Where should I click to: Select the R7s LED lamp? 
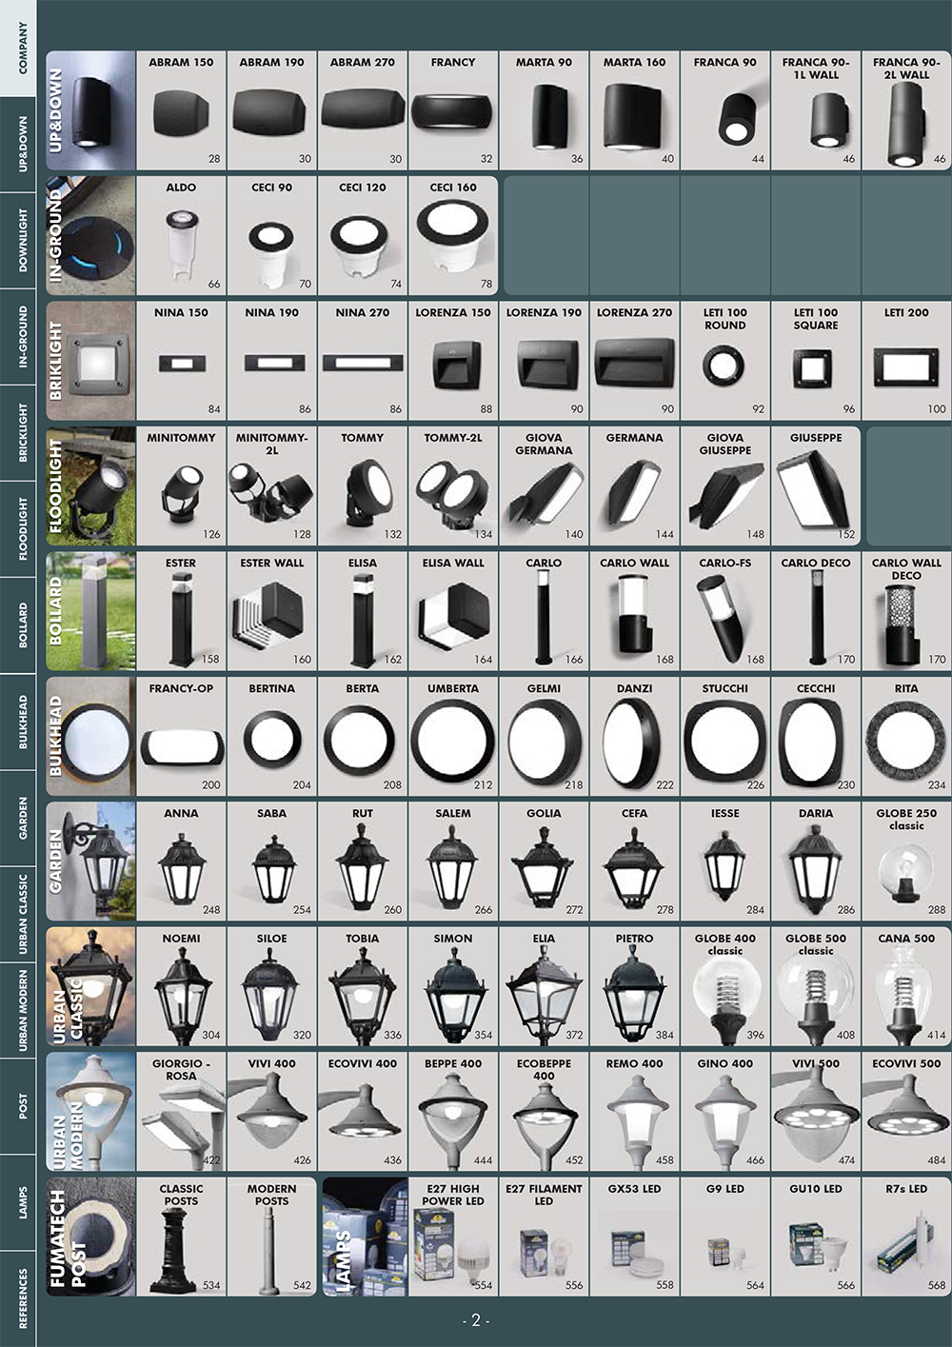[906, 1238]
